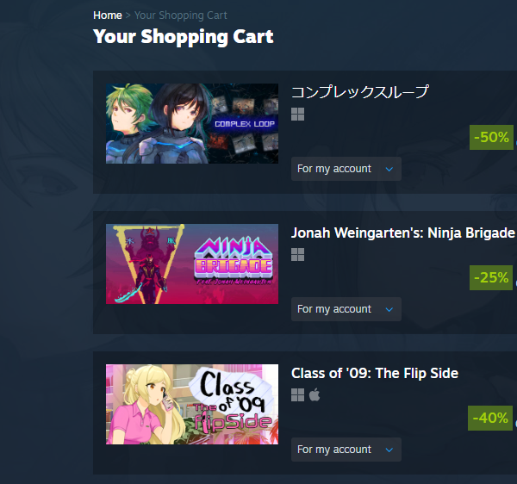Screen dimensions: 517x484
Task: Open 'For my account' dropdown for Ninja Brigade
Action: [x=346, y=309]
